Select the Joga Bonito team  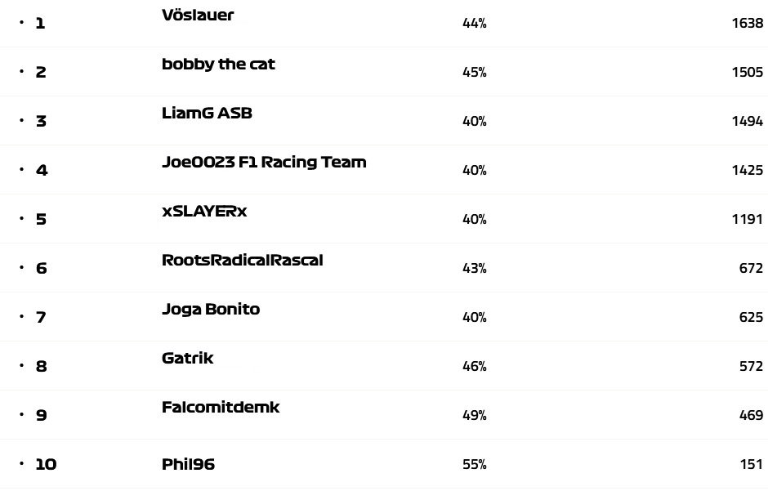pyautogui.click(x=211, y=310)
